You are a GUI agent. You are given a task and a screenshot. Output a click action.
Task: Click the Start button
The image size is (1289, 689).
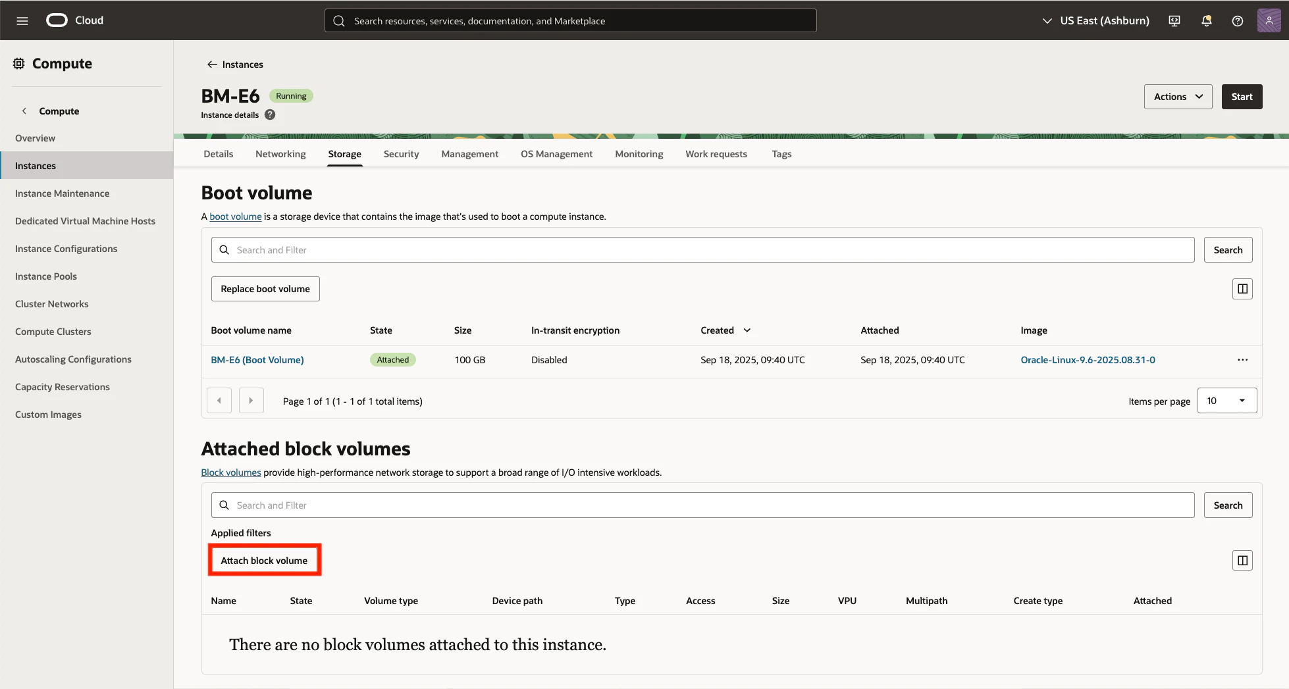click(x=1242, y=97)
